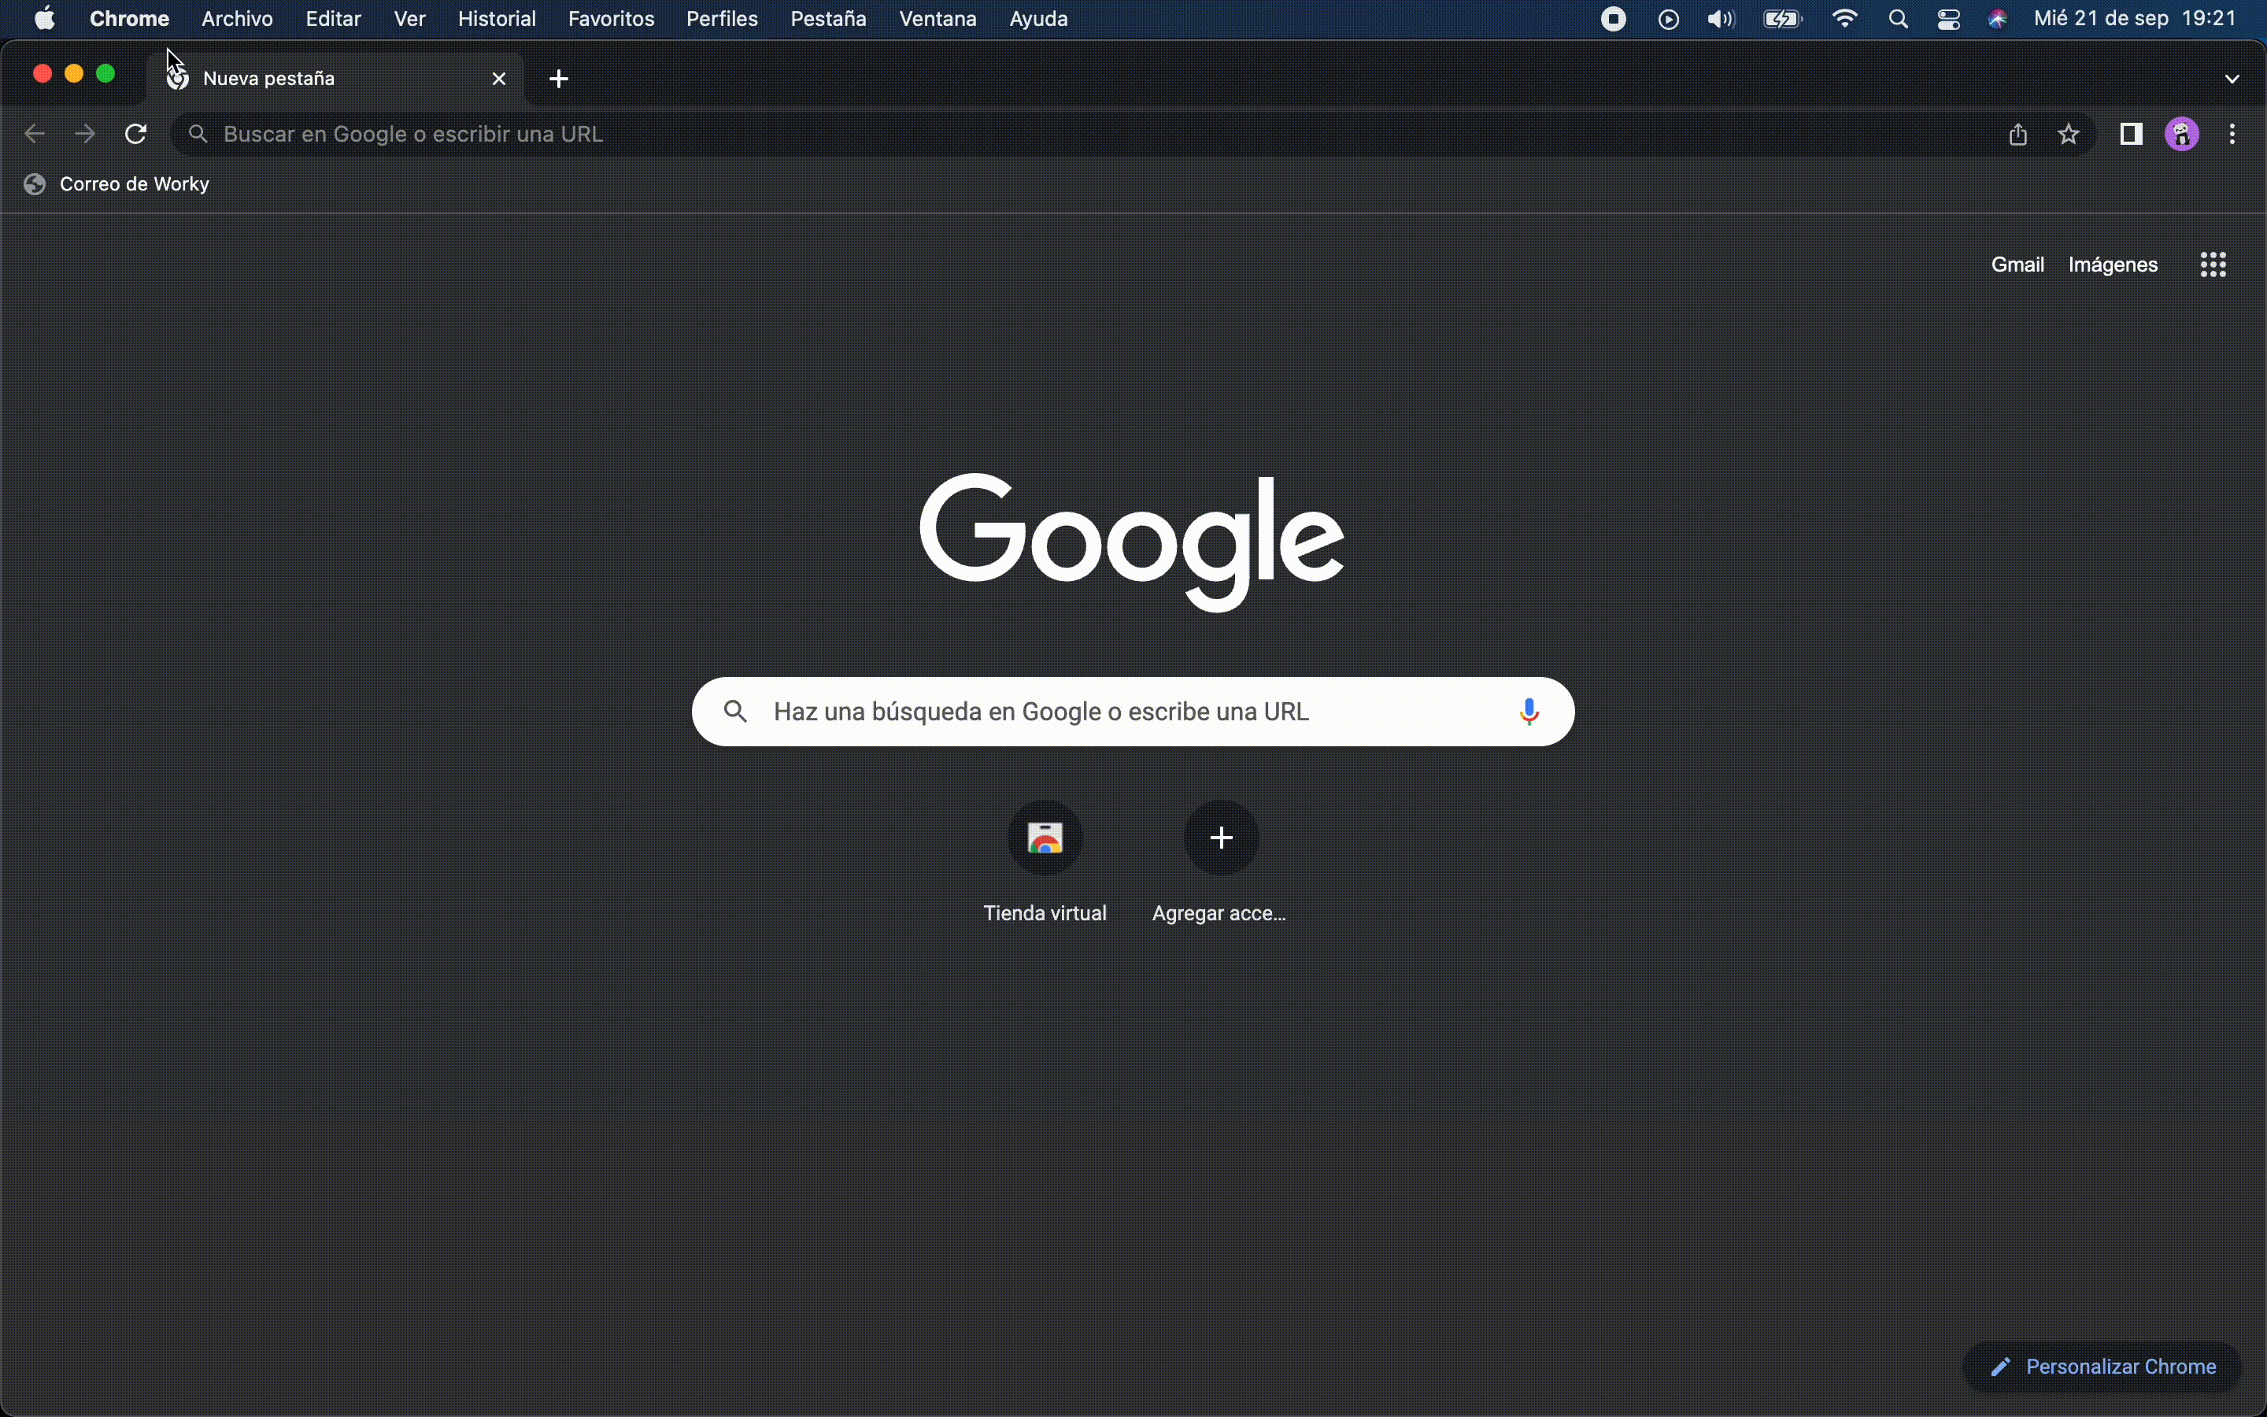Open the user profile avatar
The width and height of the screenshot is (2267, 1417).
point(2182,134)
